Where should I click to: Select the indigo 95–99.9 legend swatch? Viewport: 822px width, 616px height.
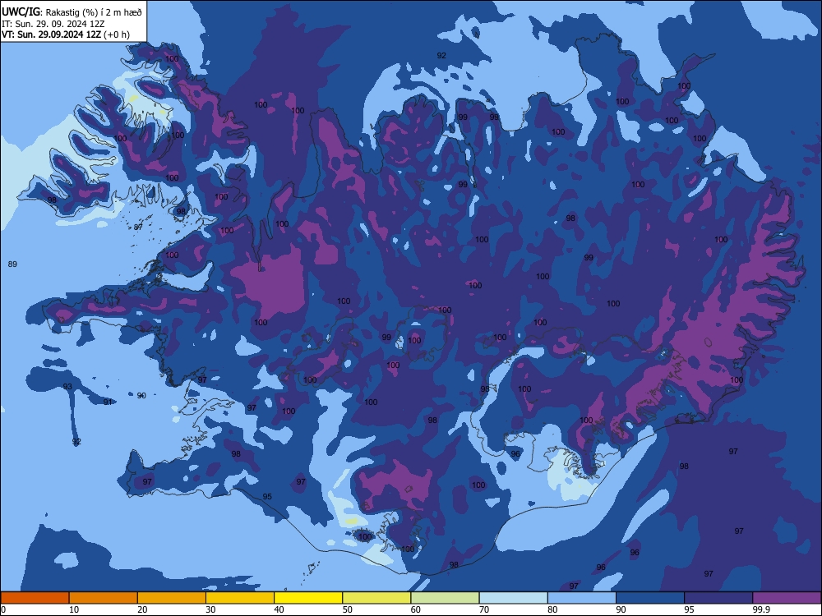[x=718, y=598]
